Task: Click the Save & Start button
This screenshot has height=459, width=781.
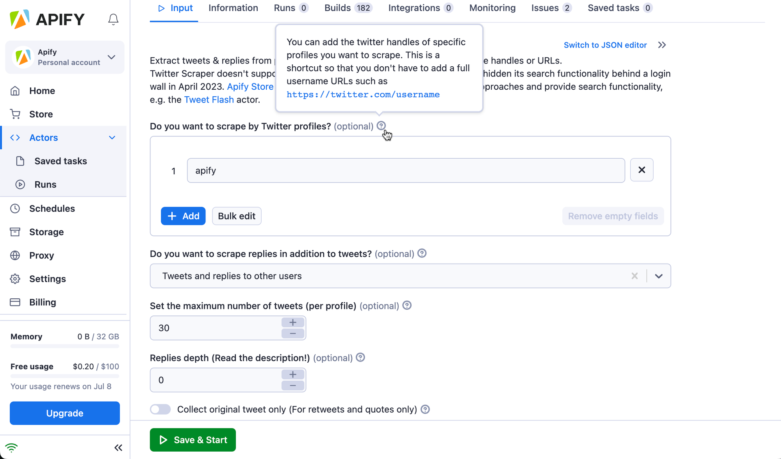Action: point(193,440)
